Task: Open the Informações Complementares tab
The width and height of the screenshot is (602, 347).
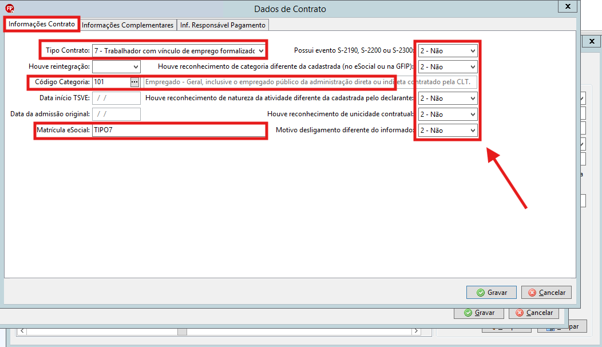Action: pyautogui.click(x=128, y=25)
